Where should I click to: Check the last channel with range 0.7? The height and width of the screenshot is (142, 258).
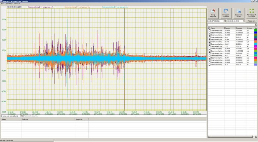[209, 65]
